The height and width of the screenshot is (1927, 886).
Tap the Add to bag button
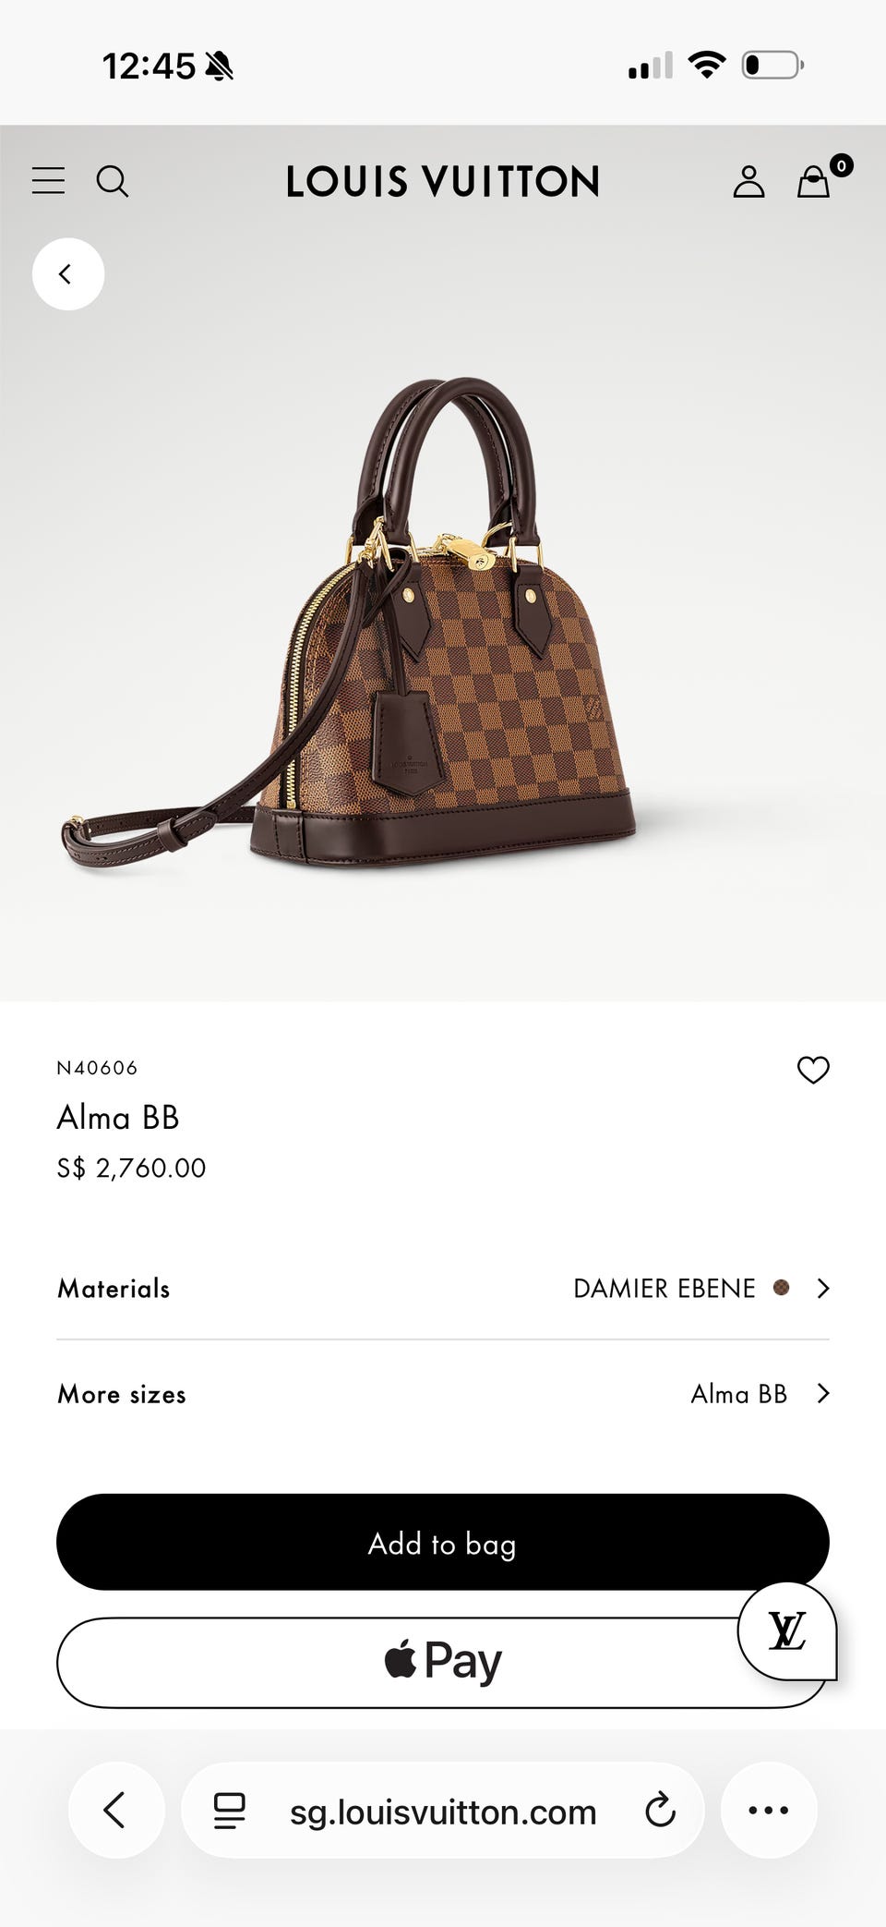[443, 1542]
